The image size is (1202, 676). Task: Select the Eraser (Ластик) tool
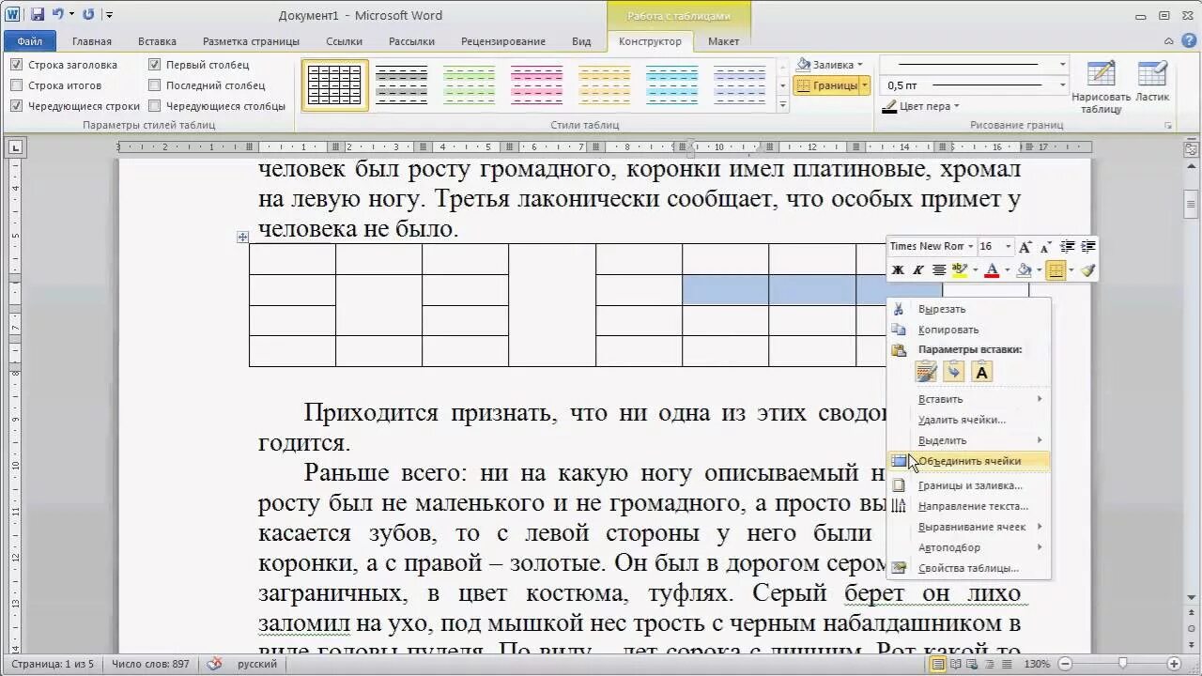pos(1152,84)
